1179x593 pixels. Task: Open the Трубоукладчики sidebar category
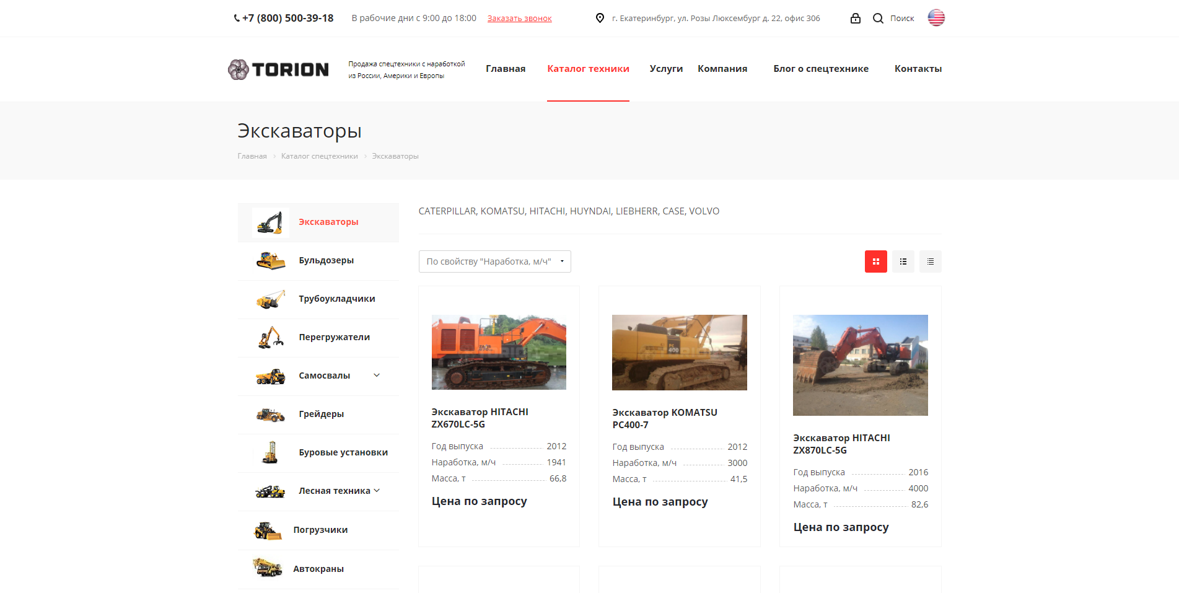click(x=318, y=299)
